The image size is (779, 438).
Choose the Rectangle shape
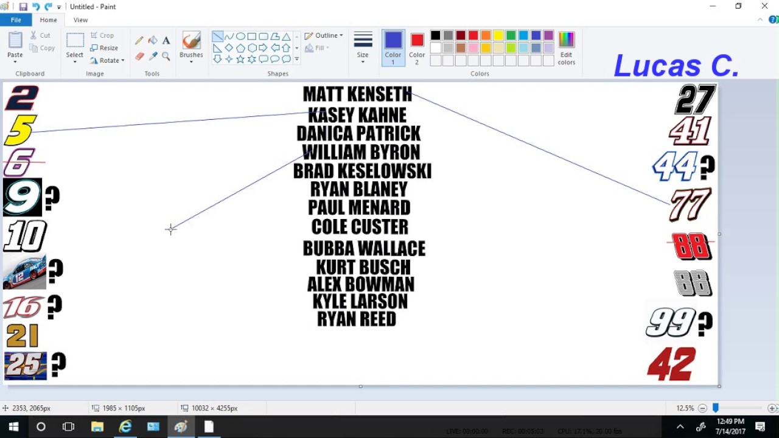tap(251, 36)
